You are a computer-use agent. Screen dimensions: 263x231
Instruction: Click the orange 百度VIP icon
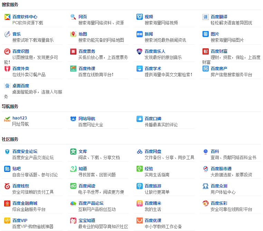click(7, 221)
